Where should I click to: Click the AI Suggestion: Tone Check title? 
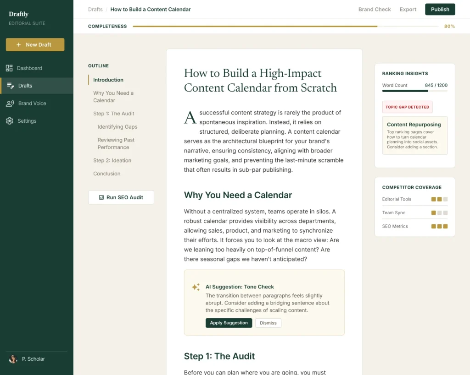[240, 287]
